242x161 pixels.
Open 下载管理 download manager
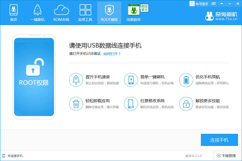pyautogui.click(x=227, y=156)
